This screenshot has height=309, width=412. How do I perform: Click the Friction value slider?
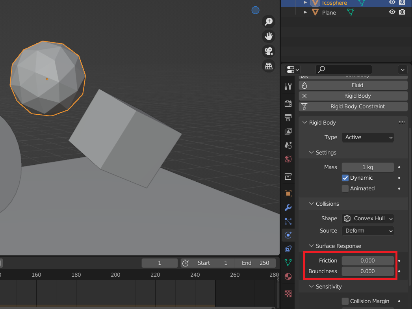tap(368, 261)
